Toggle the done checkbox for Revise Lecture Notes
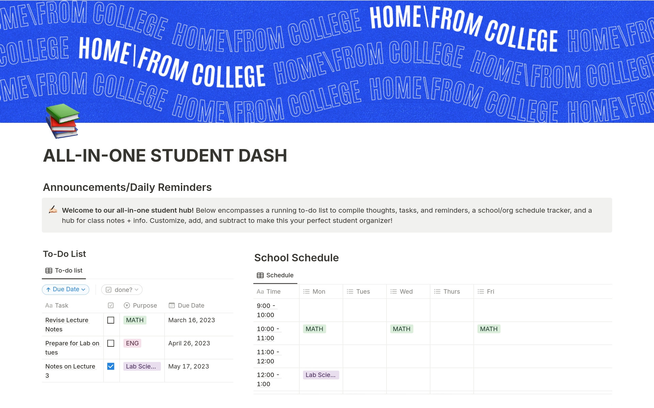Image resolution: width=654 pixels, height=408 pixels. click(110, 320)
